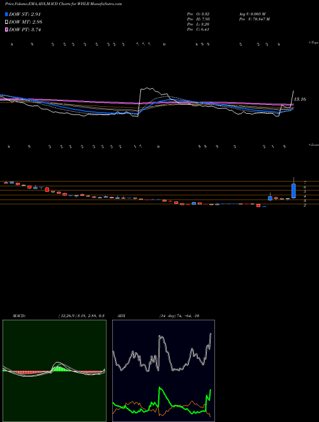
Task: Click the 'Avg V: 0.005 M' volume text
Action: point(252,14)
